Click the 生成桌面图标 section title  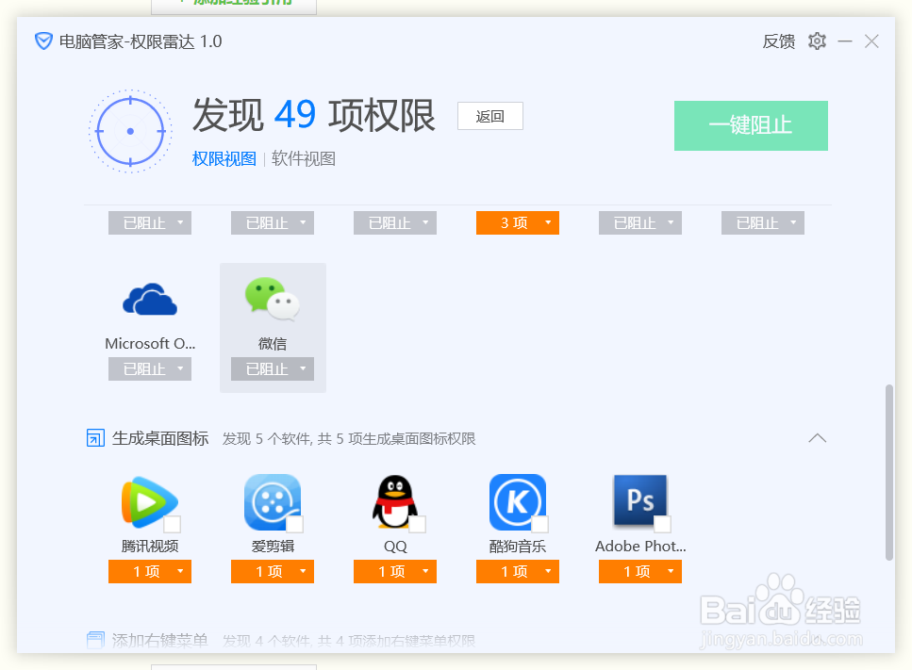coord(160,438)
